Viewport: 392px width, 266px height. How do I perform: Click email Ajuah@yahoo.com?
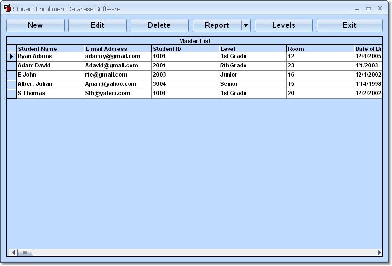[x=118, y=84]
